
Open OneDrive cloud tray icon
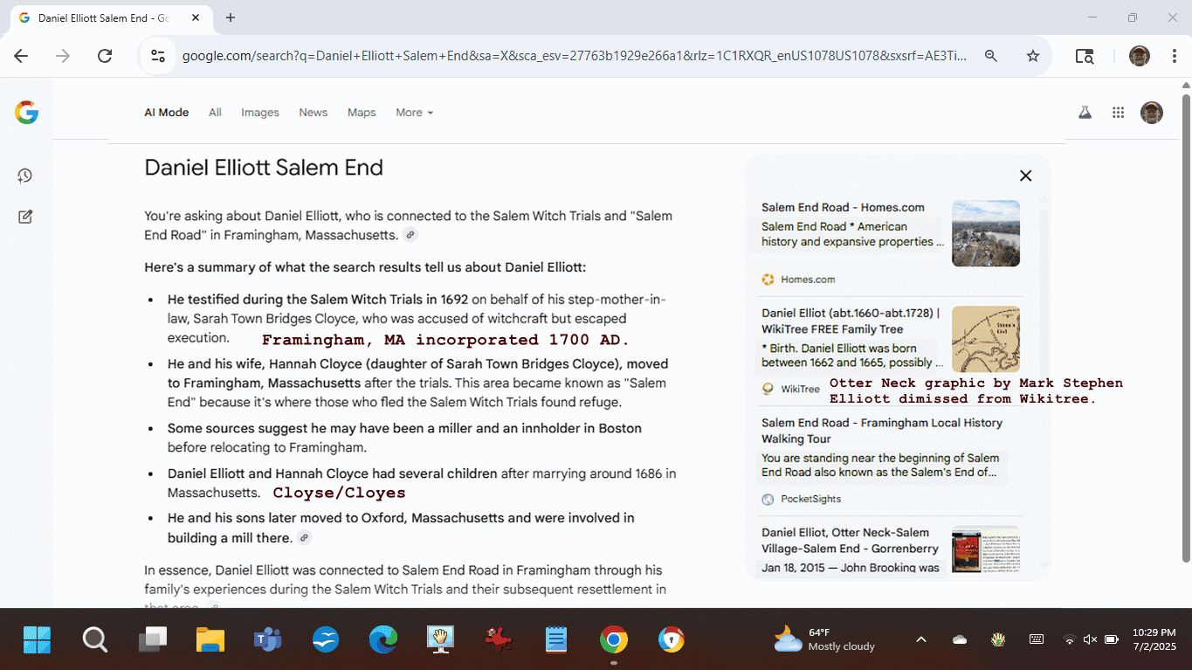tap(960, 639)
